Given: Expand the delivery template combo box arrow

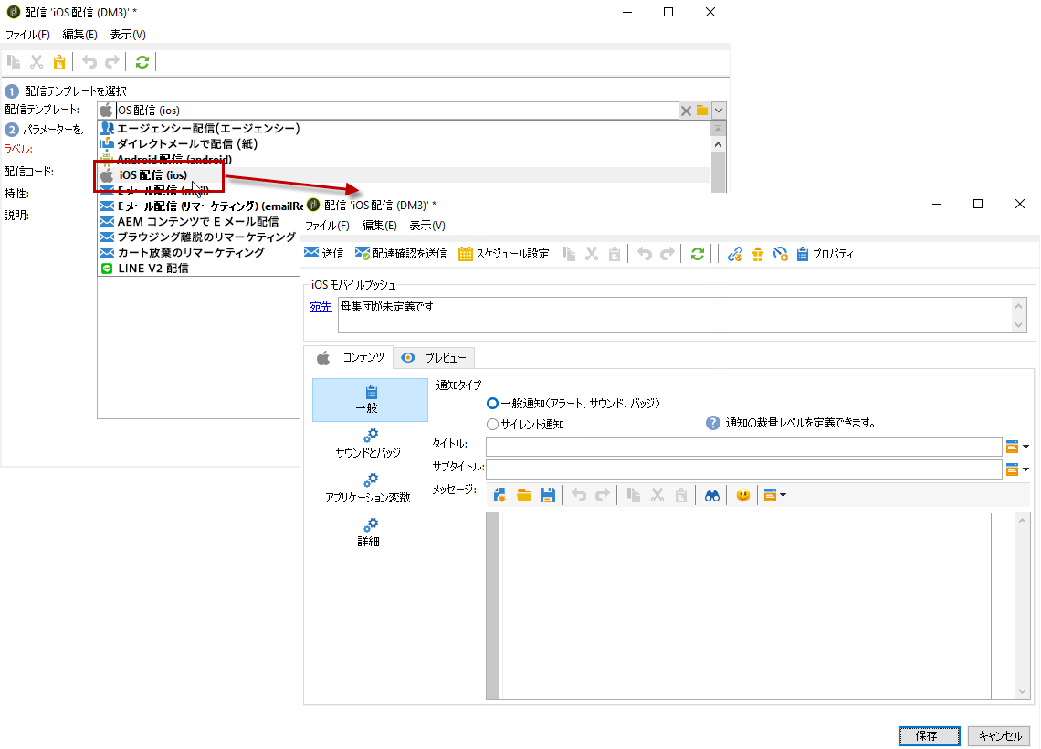Looking at the screenshot, I should (719, 111).
